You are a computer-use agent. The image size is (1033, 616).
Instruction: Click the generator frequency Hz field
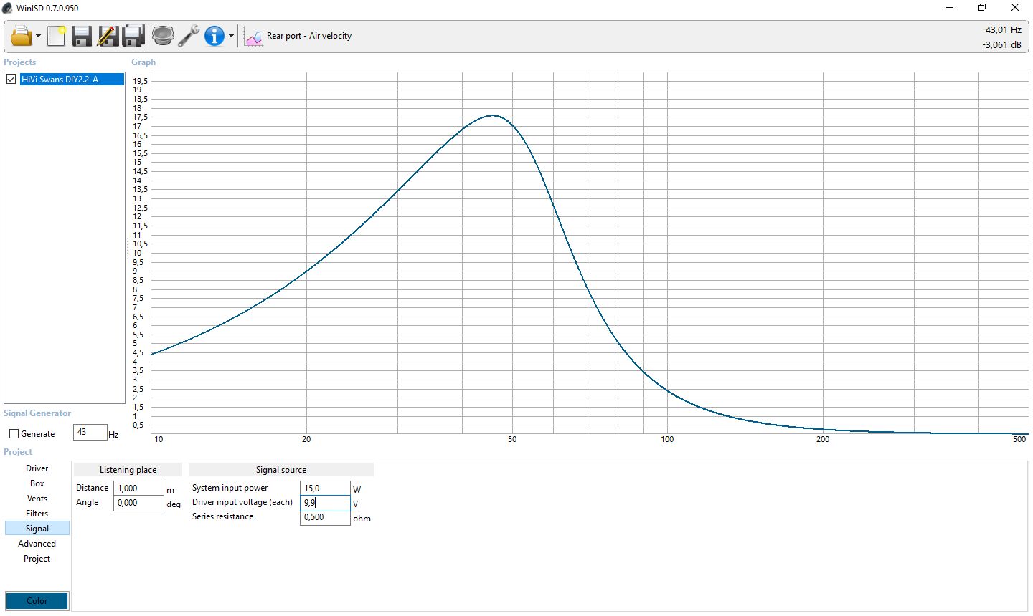coord(90,433)
